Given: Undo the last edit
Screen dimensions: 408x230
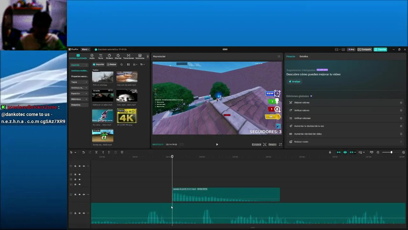Looking at the screenshot, I should [x=84, y=152].
